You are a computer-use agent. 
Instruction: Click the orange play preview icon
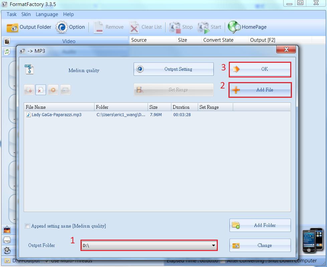coord(53,90)
